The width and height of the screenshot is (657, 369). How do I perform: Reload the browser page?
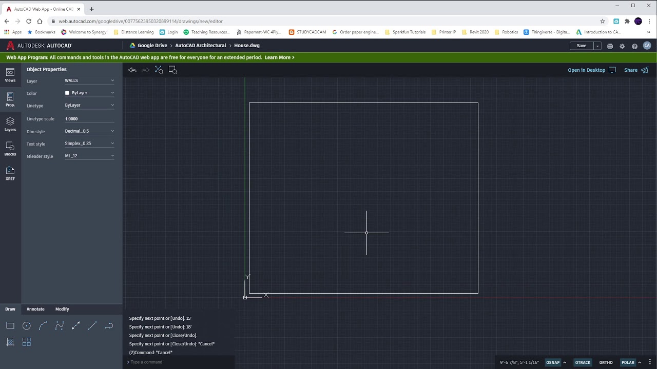tap(28, 21)
